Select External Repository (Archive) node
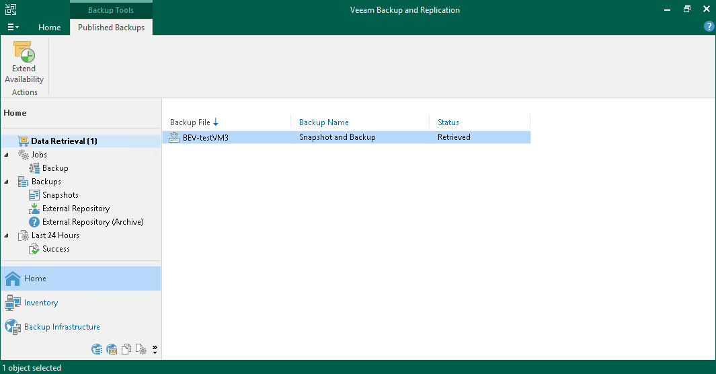716x374 pixels. (x=93, y=222)
